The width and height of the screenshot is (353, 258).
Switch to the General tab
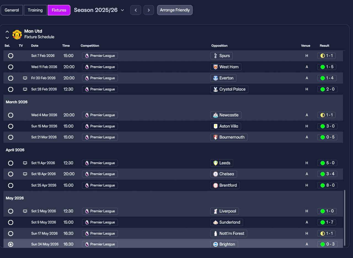12,10
